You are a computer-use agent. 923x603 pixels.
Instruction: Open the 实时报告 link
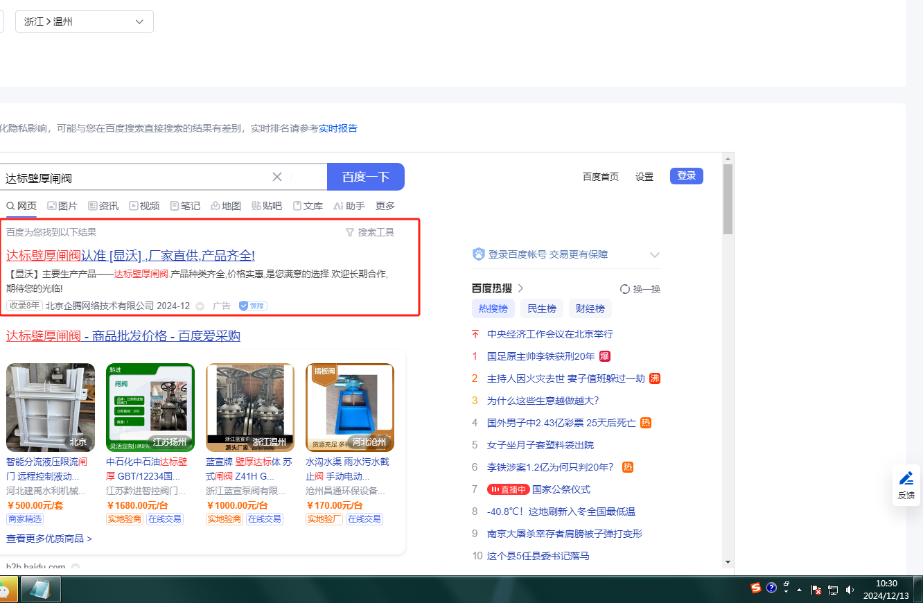tap(338, 128)
